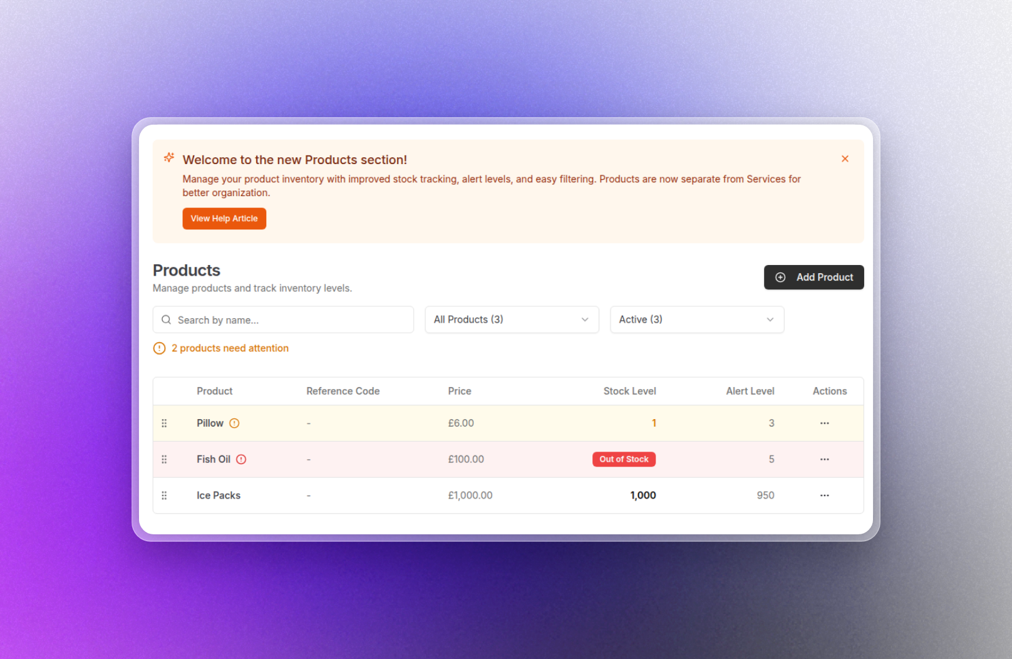1012x659 pixels.
Task: Open the actions ellipsis for the Pillow row
Action: (x=824, y=423)
